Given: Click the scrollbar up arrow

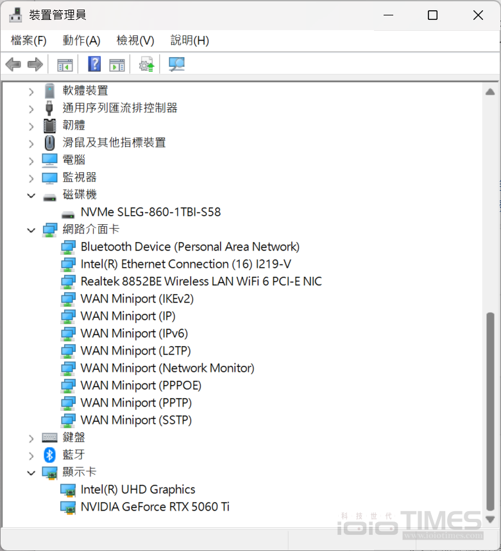Looking at the screenshot, I should coord(490,92).
